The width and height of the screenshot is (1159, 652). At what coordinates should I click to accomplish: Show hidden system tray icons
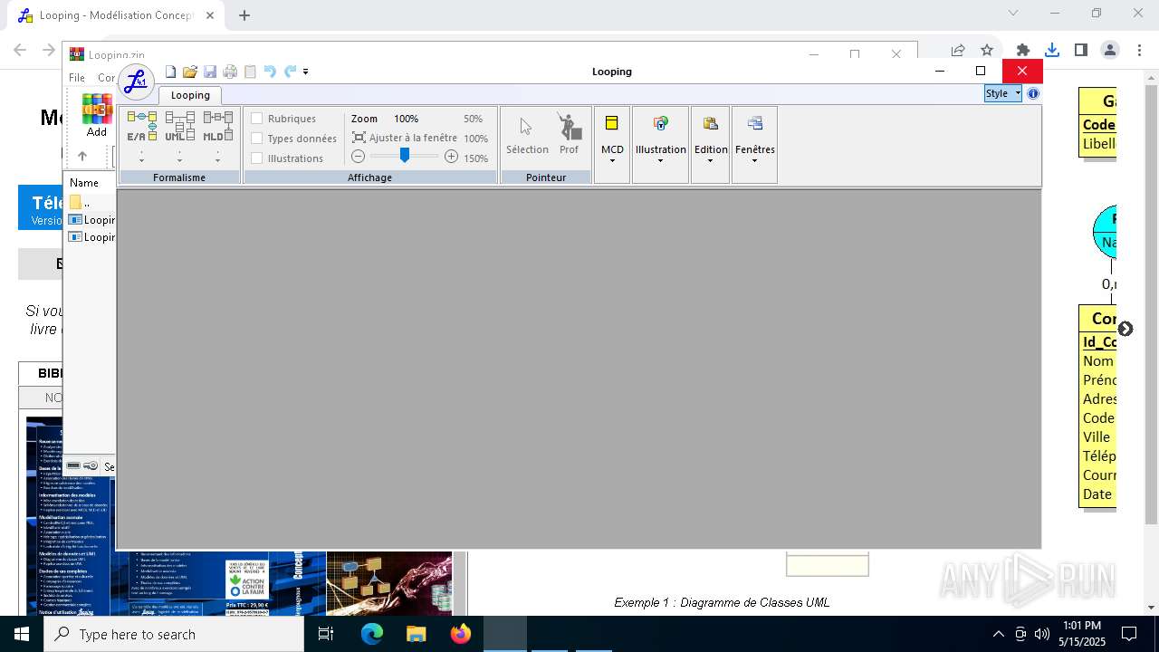[x=998, y=634]
